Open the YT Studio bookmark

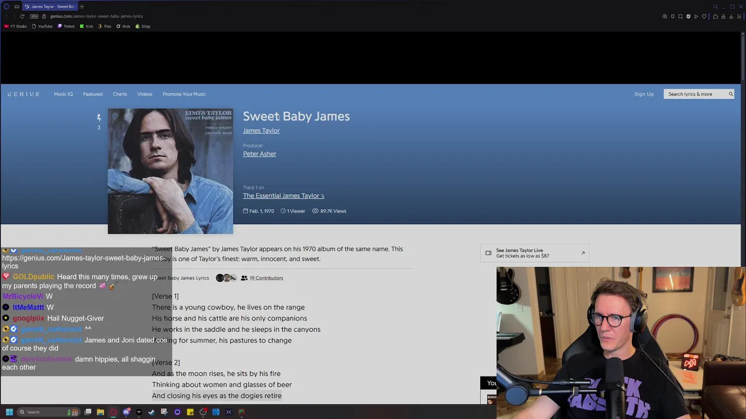pyautogui.click(x=15, y=26)
